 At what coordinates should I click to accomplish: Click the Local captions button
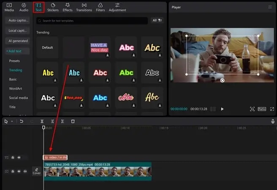[x=17, y=30]
